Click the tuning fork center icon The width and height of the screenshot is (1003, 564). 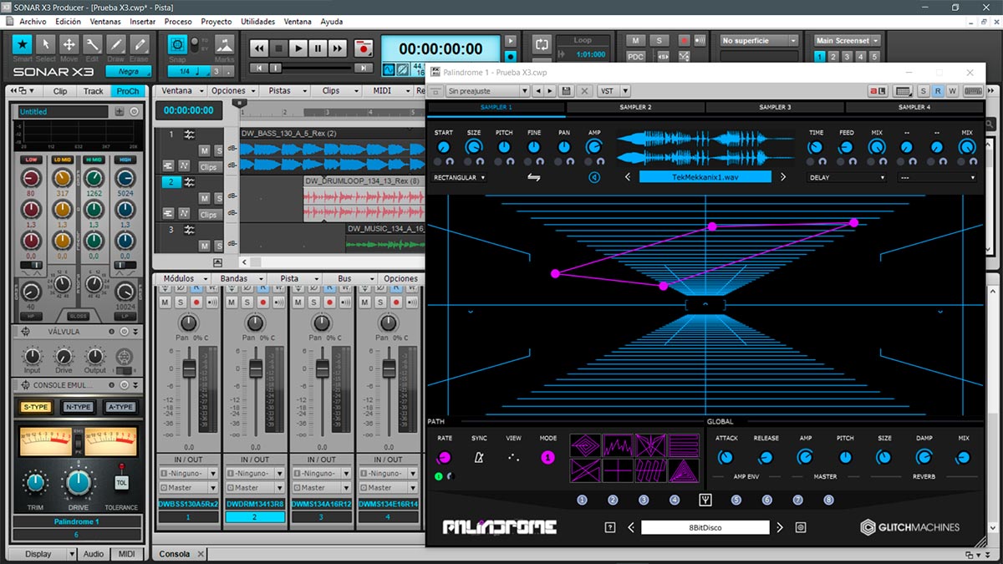[x=705, y=500]
